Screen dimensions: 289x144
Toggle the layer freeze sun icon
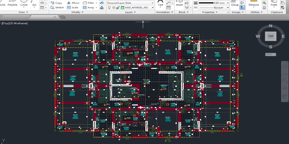coord(114,7)
